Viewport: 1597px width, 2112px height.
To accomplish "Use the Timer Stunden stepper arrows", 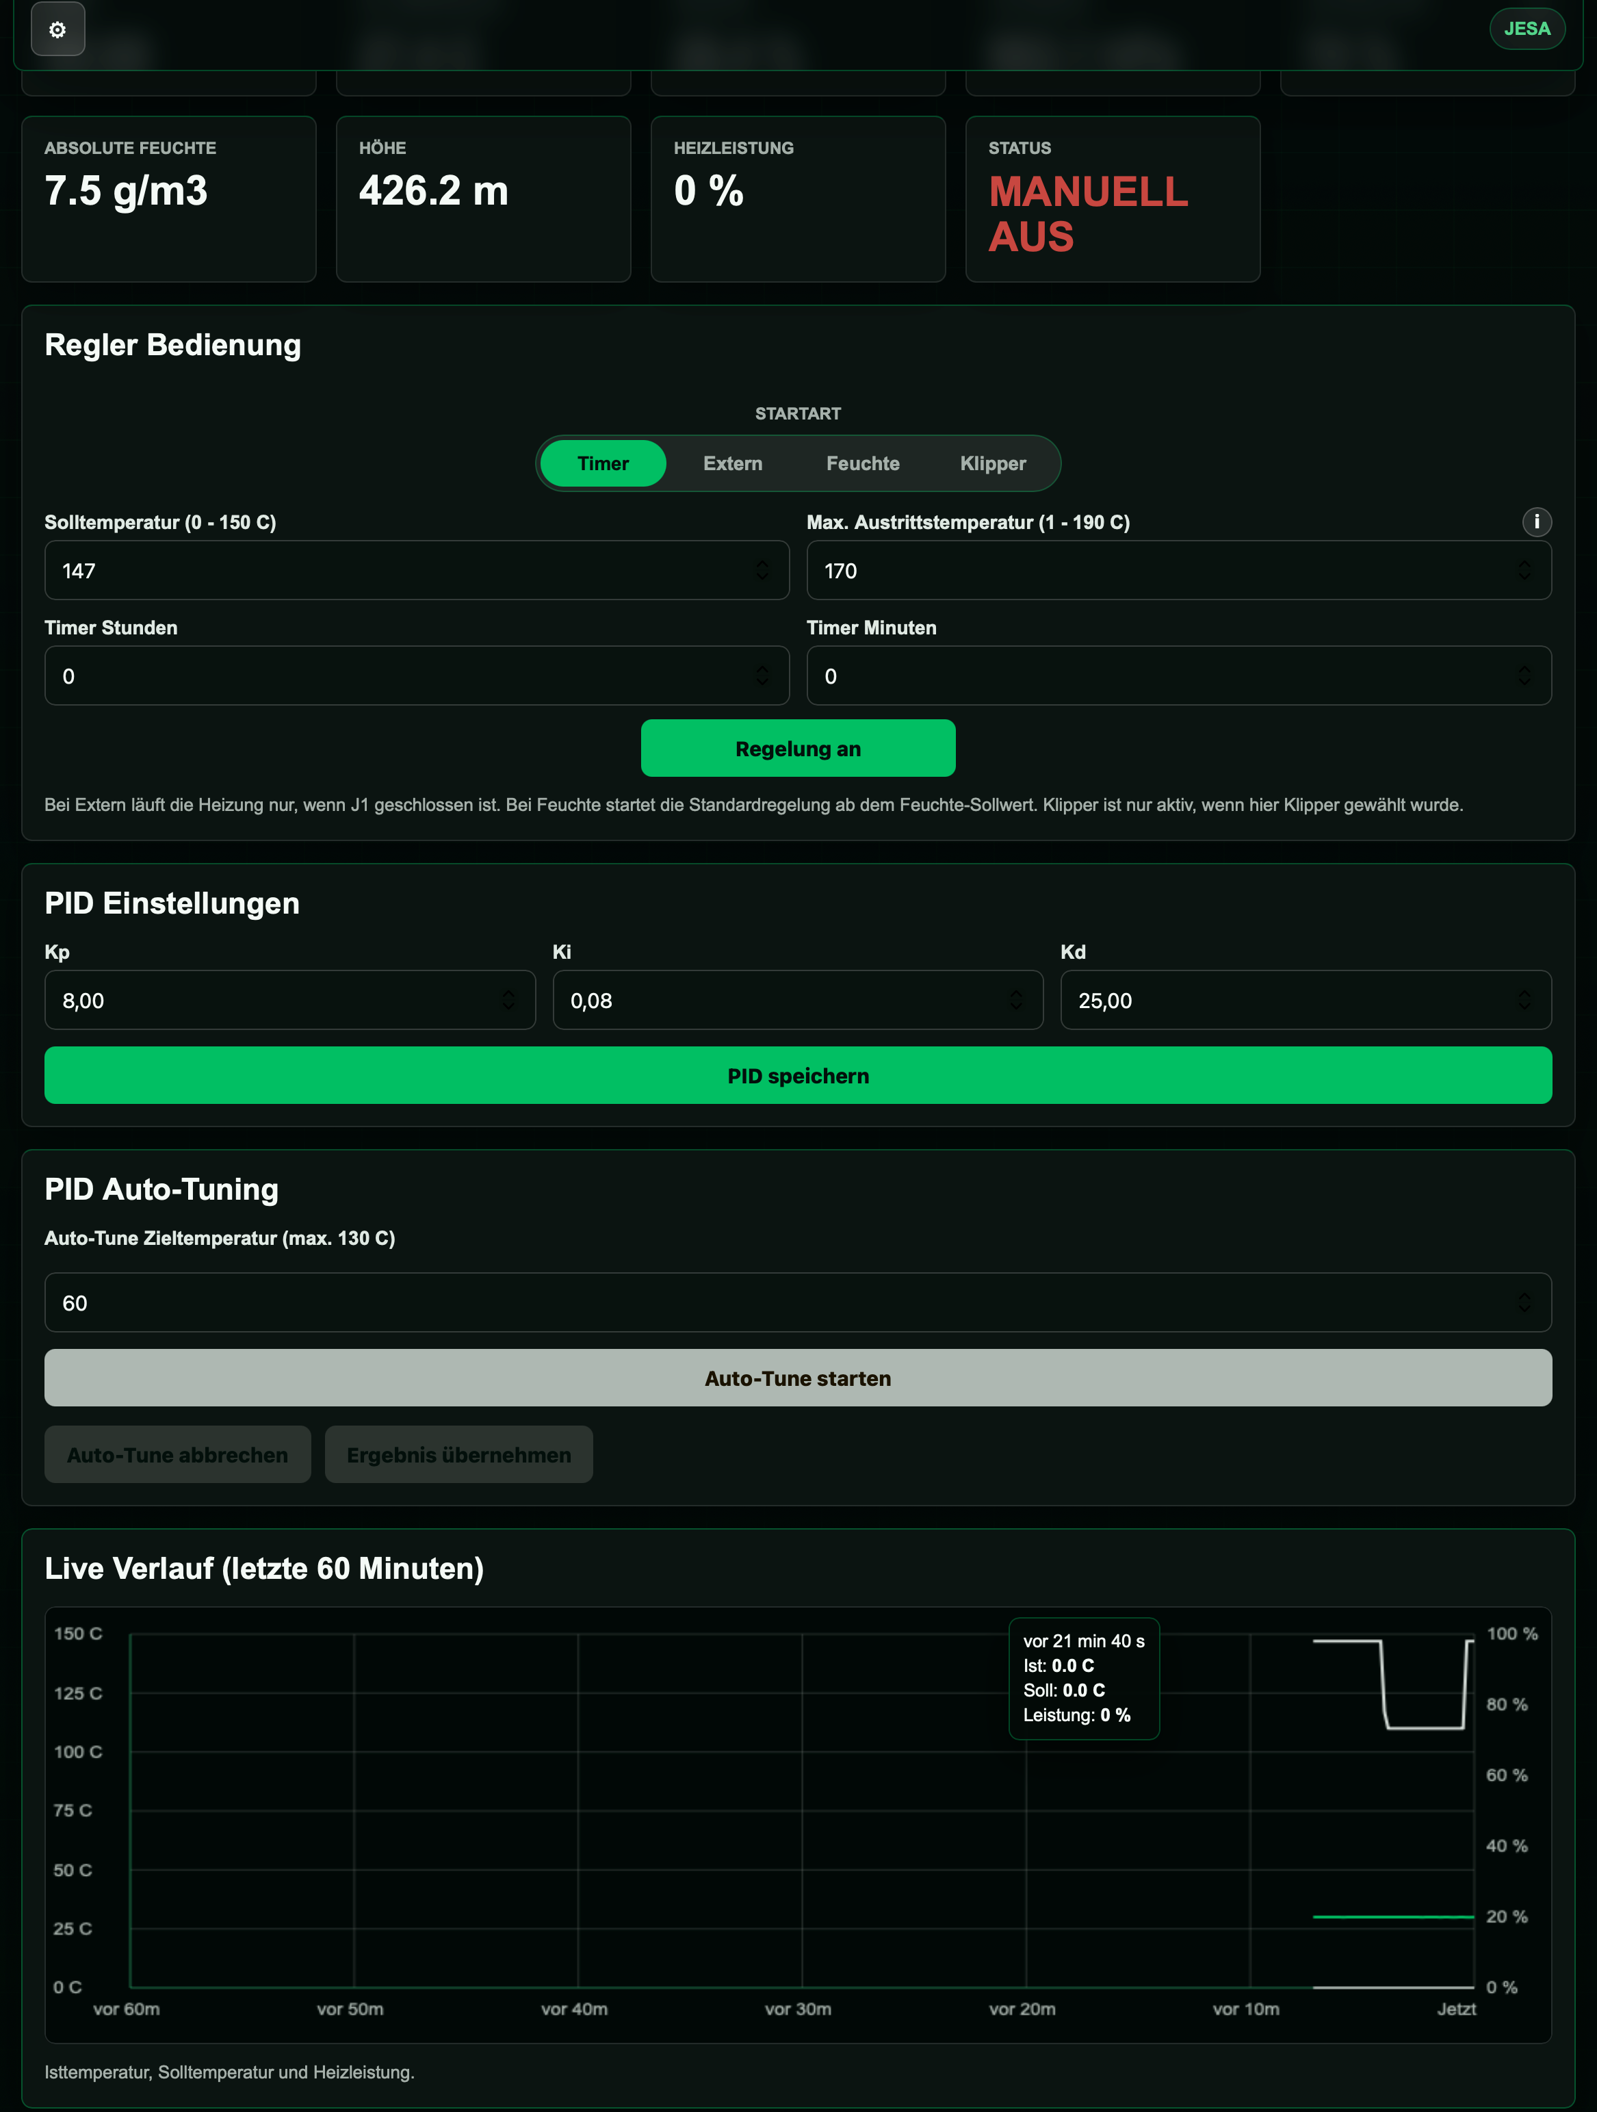I will [x=762, y=675].
